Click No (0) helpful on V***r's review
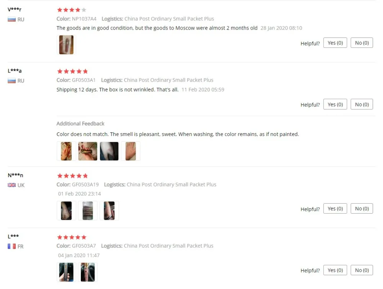 coord(362,43)
